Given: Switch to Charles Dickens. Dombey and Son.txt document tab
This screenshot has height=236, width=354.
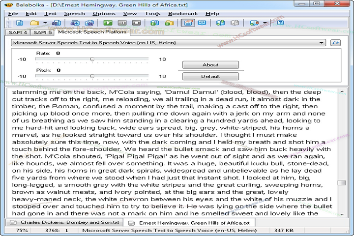Looking at the screenshot, I should (x=62, y=223).
